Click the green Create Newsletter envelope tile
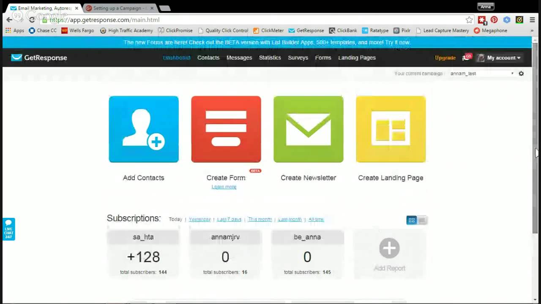Image resolution: width=541 pixels, height=304 pixels. coord(309,129)
